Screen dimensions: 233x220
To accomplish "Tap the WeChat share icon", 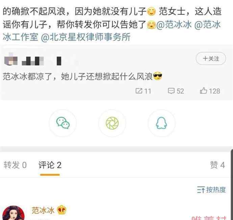I will pos(63,123).
